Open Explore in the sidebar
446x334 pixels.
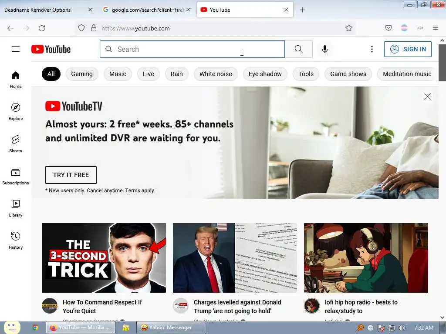16,112
